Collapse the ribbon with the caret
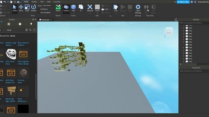Screen dimensions: 209x117 [175, 2]
